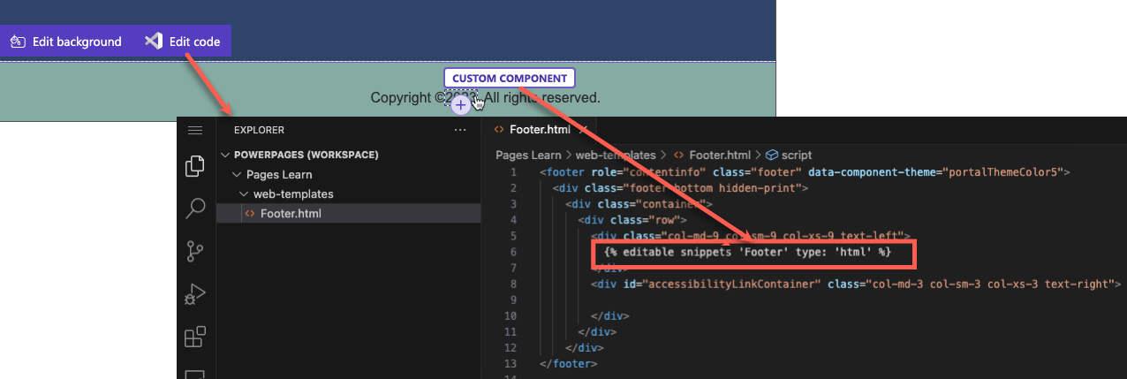Switch to the Footer.html editor tab

540,129
